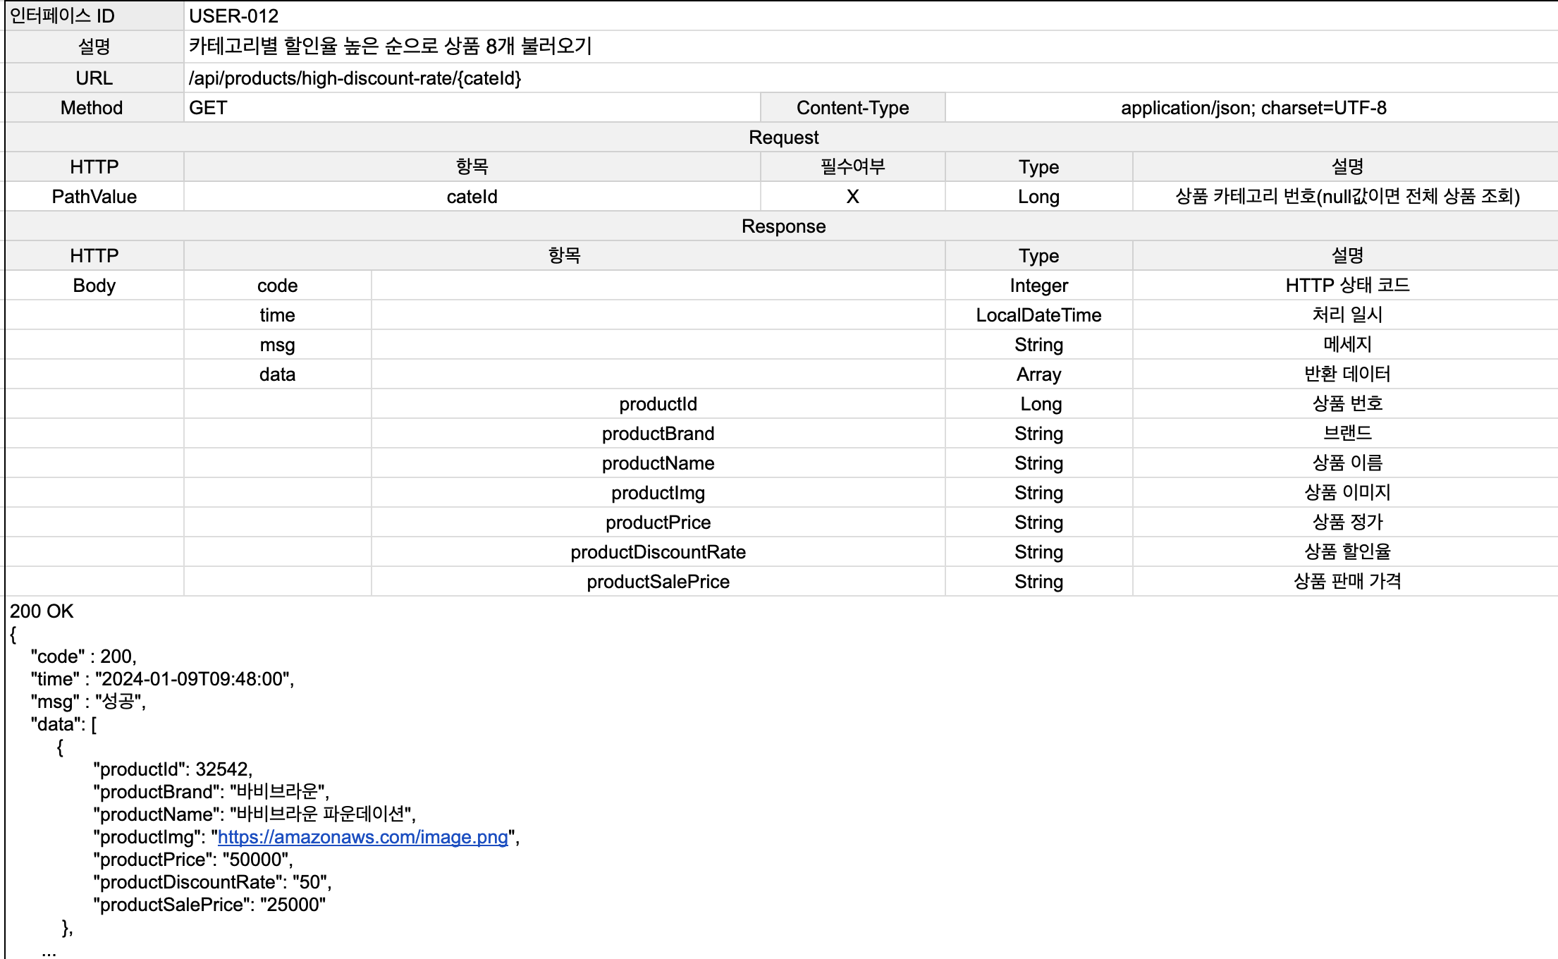Image resolution: width=1558 pixels, height=959 pixels.
Task: Click the productSalePrice field cell
Action: [658, 582]
